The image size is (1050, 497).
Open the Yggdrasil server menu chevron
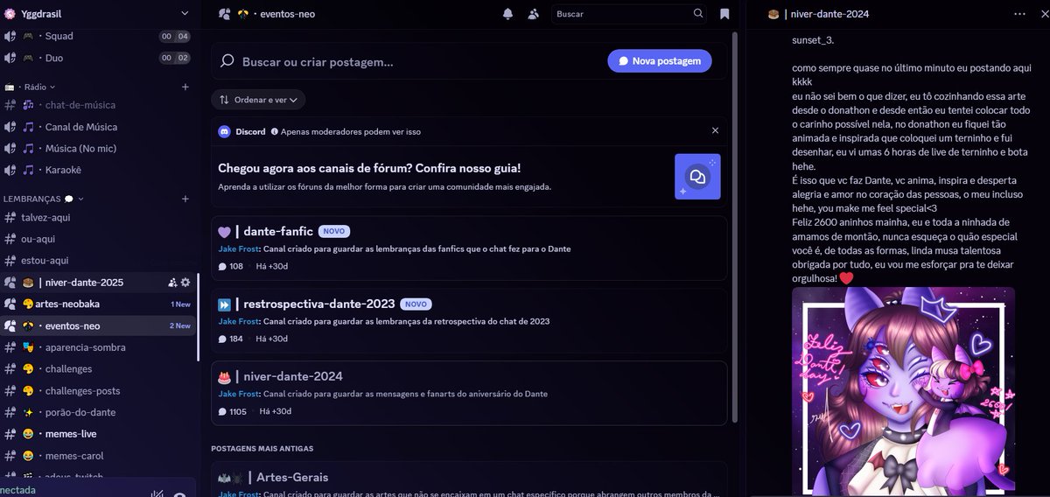tap(184, 13)
